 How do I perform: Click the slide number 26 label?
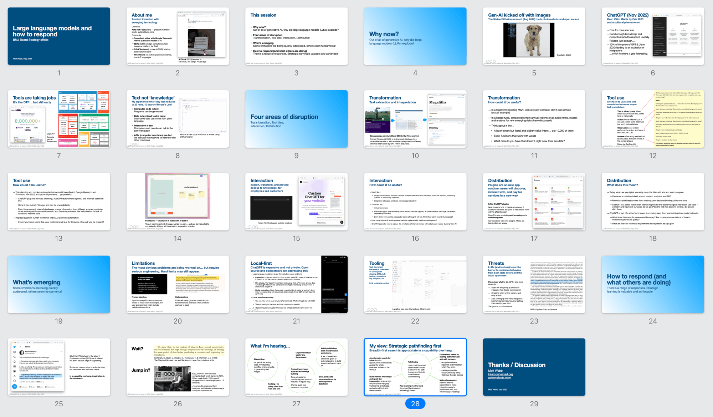[x=178, y=404]
